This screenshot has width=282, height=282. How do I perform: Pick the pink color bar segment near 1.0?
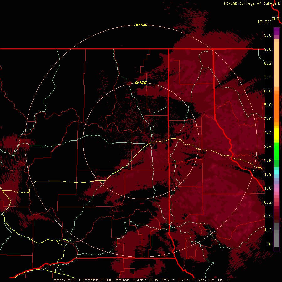pyautogui.click(x=277, y=190)
